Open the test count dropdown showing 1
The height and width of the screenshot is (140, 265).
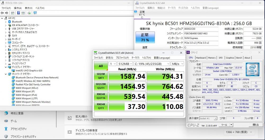click(113, 64)
